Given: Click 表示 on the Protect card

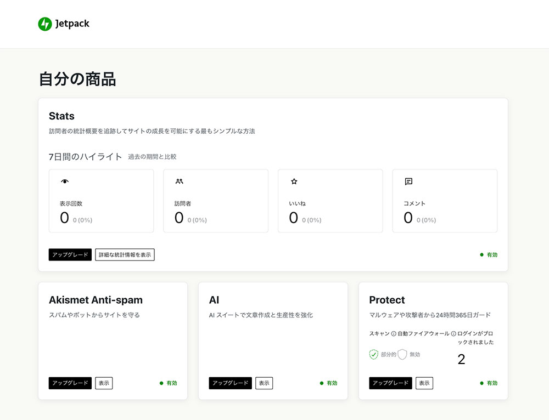Looking at the screenshot, I should tap(424, 383).
